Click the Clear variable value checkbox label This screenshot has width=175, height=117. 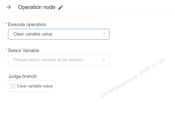(x=35, y=86)
